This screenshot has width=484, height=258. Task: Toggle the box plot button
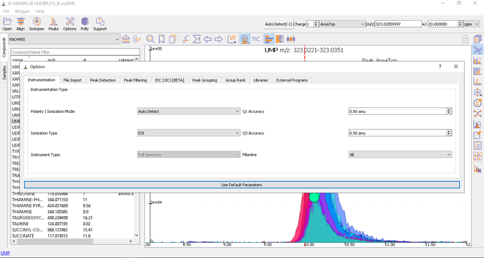pos(291,39)
